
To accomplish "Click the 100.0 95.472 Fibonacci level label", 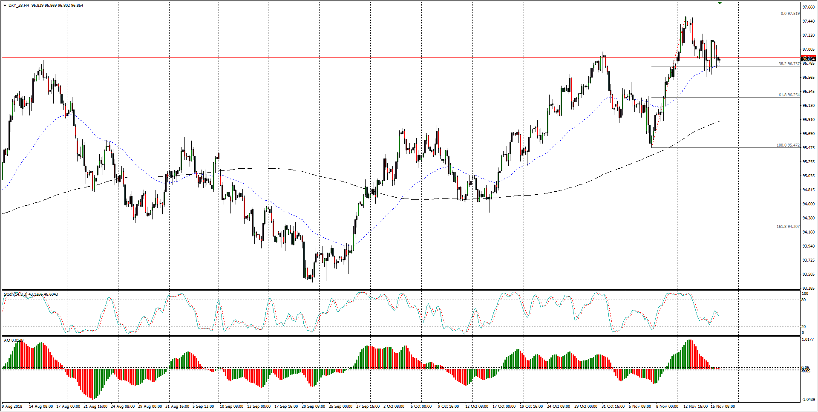I will coord(788,145).
